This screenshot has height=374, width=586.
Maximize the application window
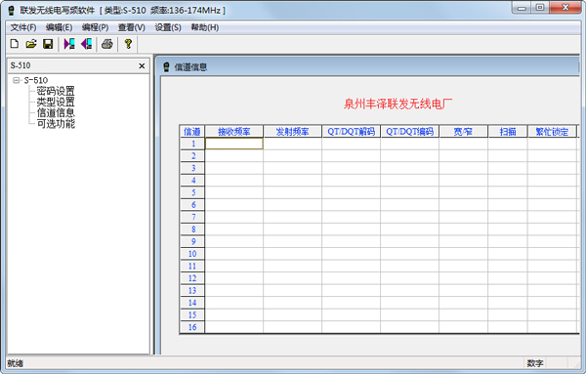540,8
